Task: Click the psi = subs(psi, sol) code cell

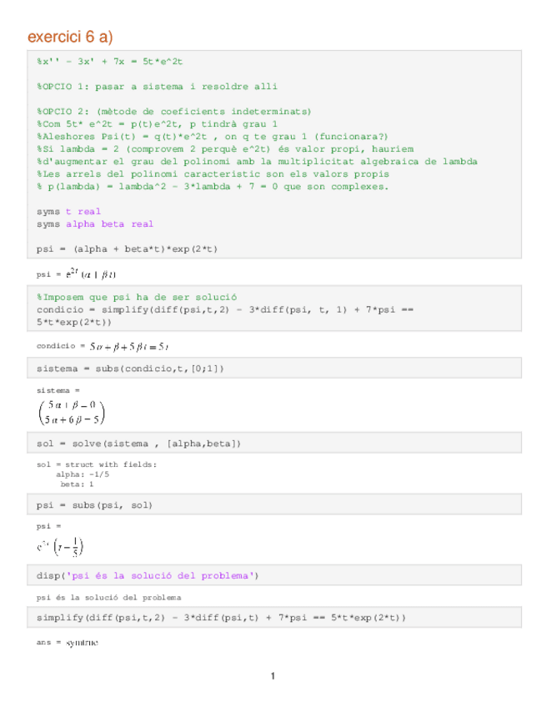Action: click(x=94, y=505)
